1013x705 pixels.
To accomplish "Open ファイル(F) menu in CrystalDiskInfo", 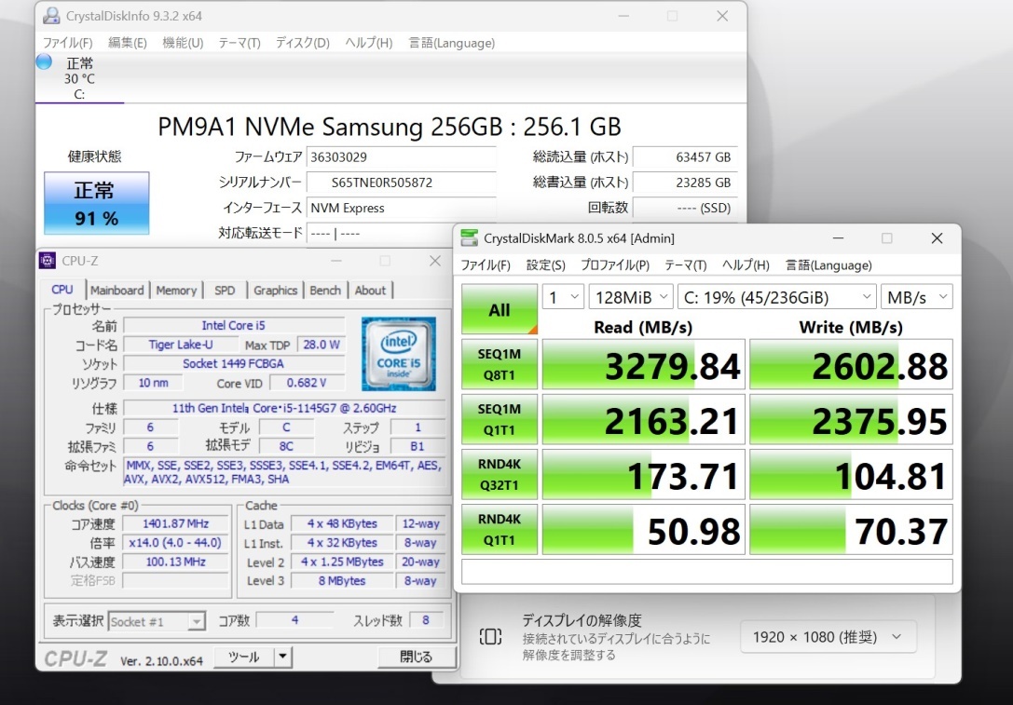I will [x=68, y=43].
